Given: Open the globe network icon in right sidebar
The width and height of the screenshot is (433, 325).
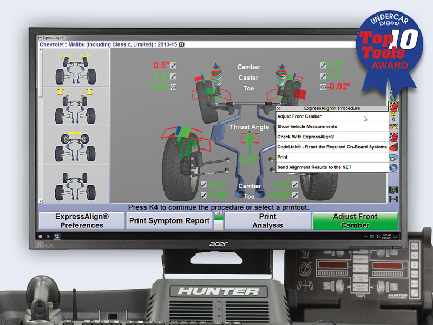Looking at the screenshot, I should coord(393,167).
